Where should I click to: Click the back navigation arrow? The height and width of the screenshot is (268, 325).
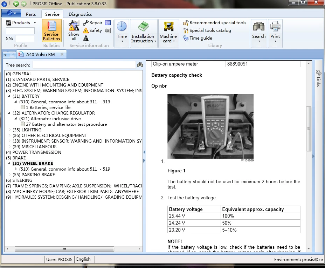point(16,4)
